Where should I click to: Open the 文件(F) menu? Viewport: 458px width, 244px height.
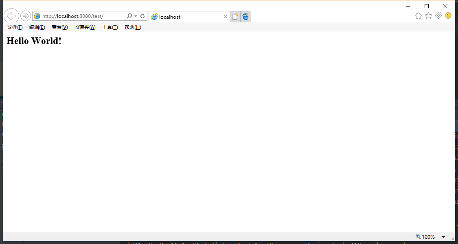point(15,27)
